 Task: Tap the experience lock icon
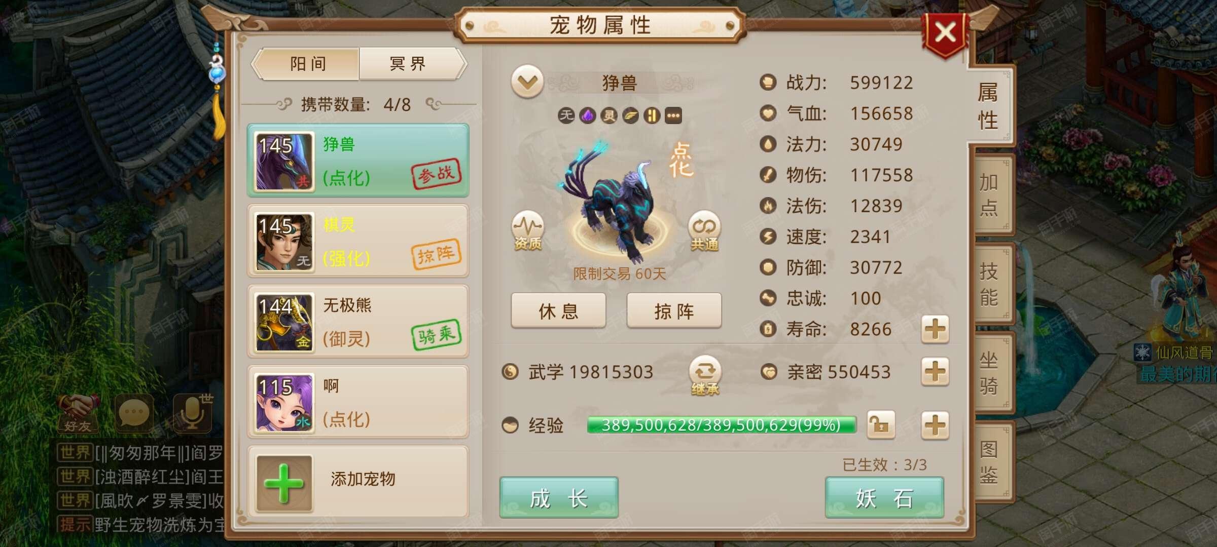pos(881,424)
